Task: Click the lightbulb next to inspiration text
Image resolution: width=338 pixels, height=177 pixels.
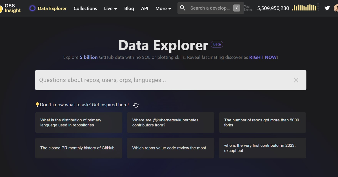Action: (x=37, y=104)
